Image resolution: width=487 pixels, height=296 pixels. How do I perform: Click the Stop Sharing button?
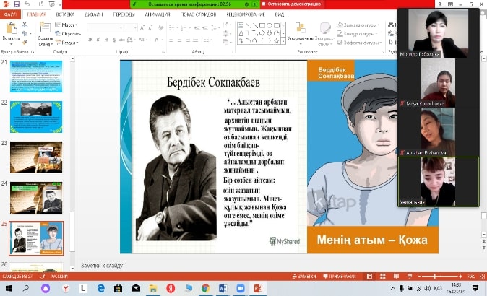click(291, 4)
